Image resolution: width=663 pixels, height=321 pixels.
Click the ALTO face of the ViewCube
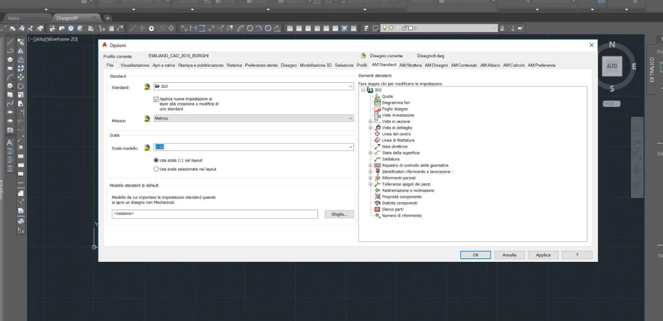point(612,66)
